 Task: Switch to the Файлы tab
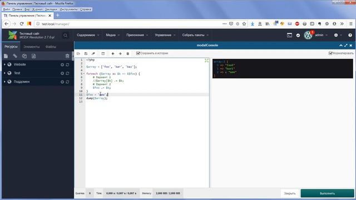[x=51, y=47]
